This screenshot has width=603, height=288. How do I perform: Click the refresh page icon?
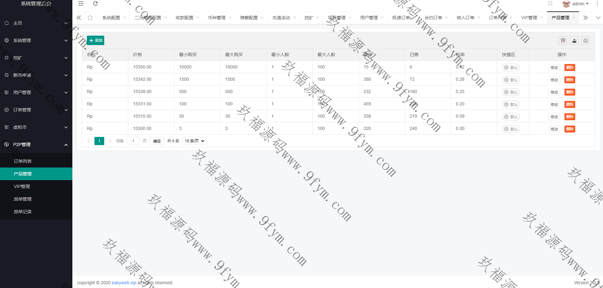point(95,4)
